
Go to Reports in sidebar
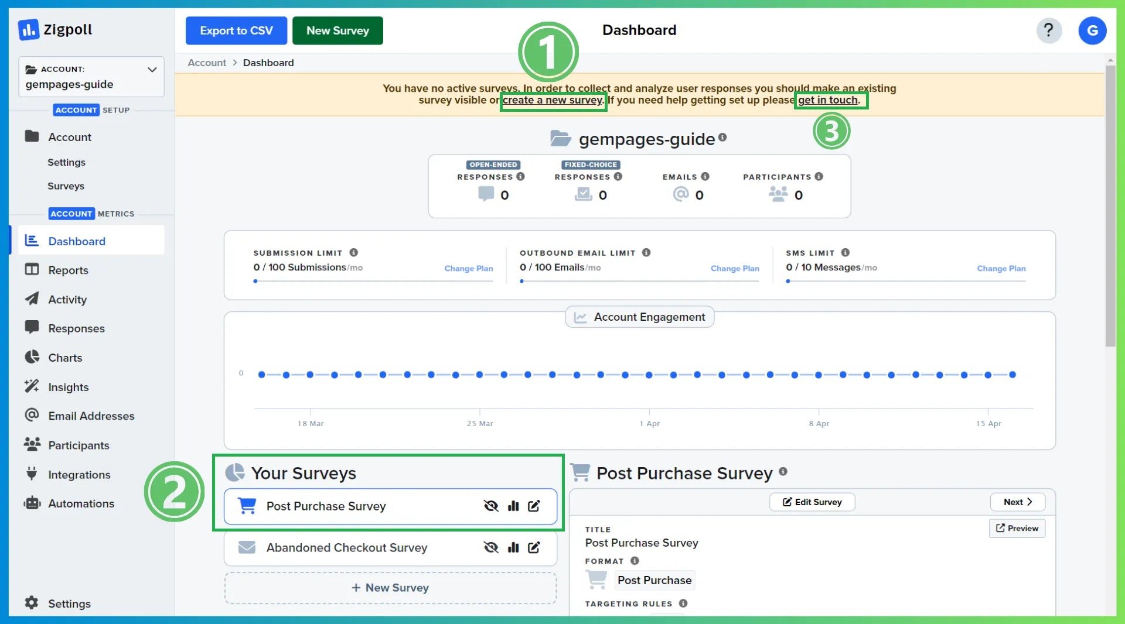click(x=68, y=270)
